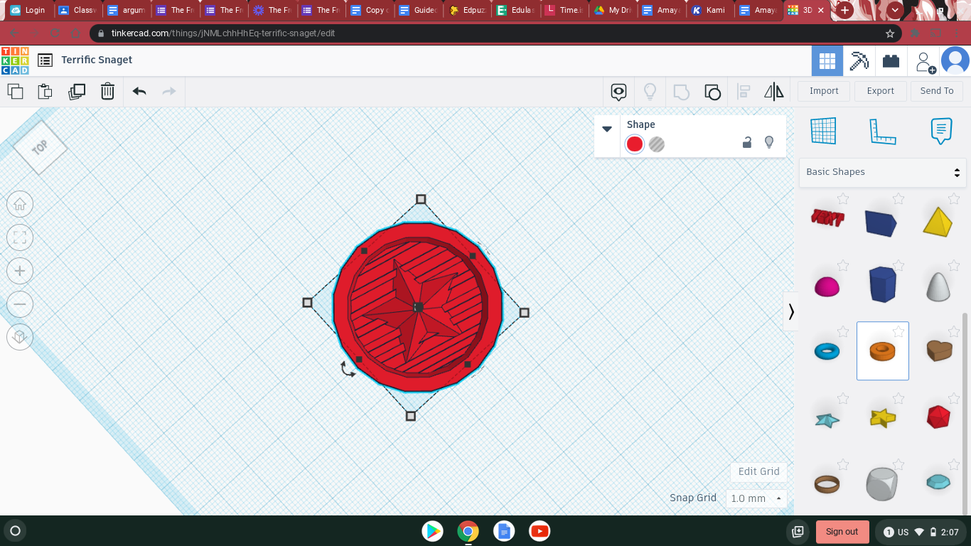Switch to the Time.is browser tab
The height and width of the screenshot is (546, 971).
tap(567, 10)
